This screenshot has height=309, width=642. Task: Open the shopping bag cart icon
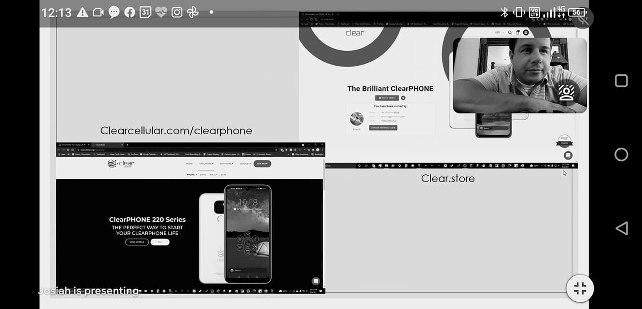point(518,32)
